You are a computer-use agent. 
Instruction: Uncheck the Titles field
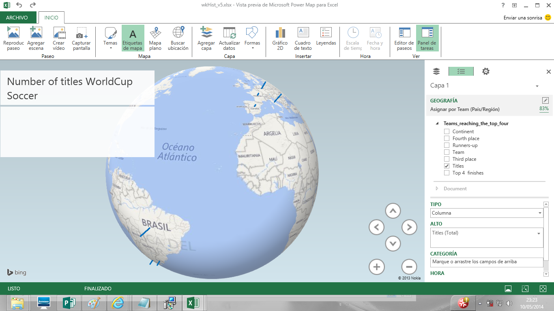[447, 166]
